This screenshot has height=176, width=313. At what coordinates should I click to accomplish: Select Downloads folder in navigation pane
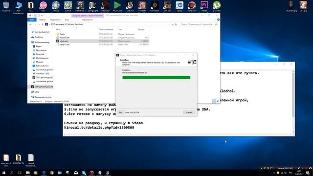38,54
